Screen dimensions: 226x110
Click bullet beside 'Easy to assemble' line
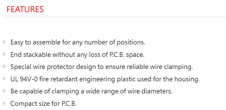[x=4, y=42]
